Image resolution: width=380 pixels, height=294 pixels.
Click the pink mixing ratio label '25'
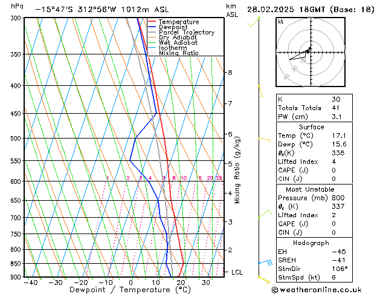pos(219,178)
